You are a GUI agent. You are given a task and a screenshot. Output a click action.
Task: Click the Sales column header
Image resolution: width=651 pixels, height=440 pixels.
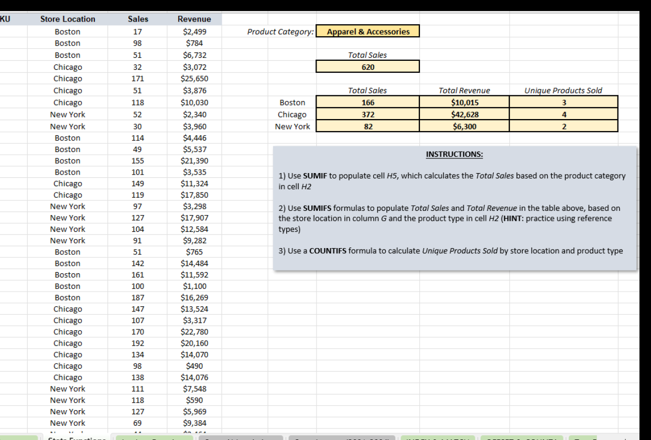[x=138, y=19]
